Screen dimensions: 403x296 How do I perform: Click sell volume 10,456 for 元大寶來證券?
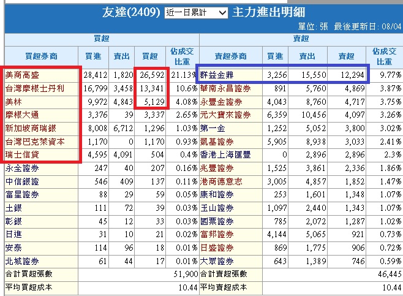click(x=314, y=115)
